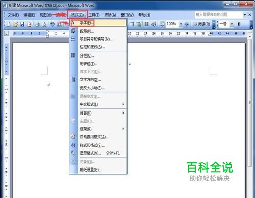Open Standard toolbar options chevron
This screenshot has height=198, width=255.
[214, 24]
